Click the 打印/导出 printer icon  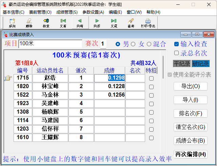coord(148,23)
